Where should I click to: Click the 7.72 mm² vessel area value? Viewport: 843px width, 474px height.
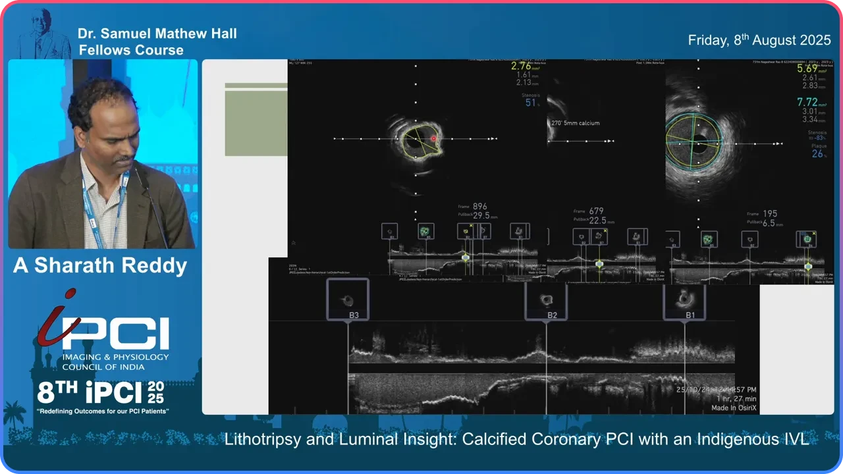pos(811,103)
